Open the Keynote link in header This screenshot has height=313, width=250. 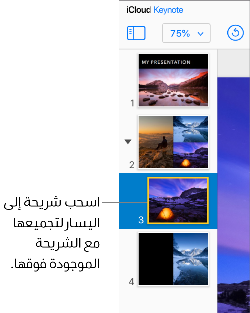click(168, 10)
